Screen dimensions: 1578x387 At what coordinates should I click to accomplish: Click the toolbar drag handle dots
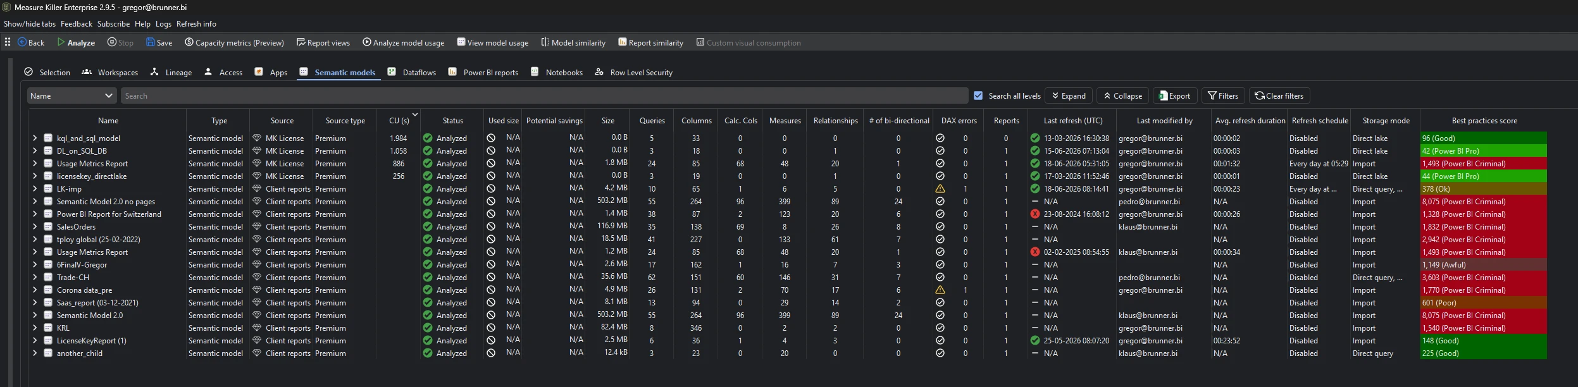pyautogui.click(x=8, y=42)
